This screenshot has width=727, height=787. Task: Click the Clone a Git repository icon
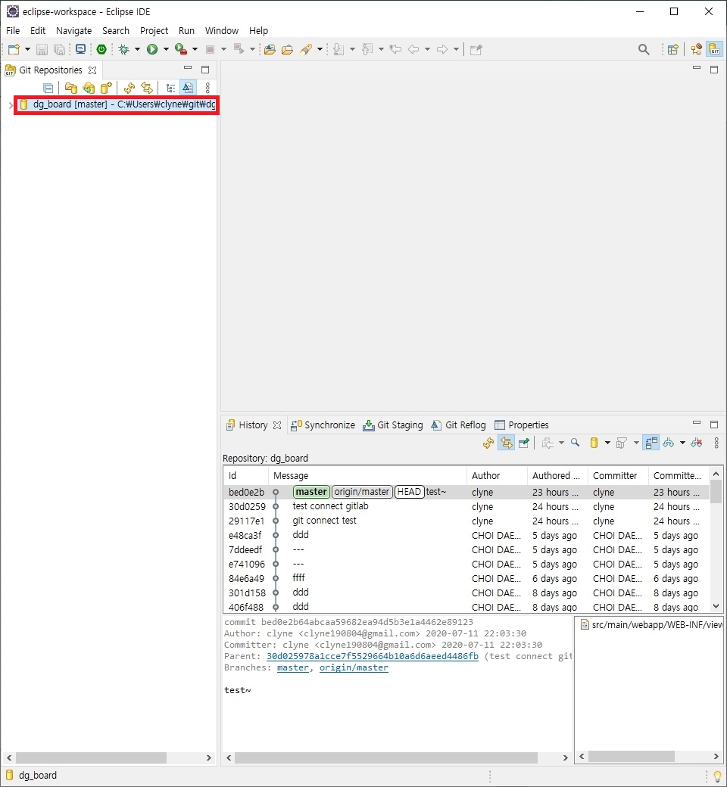[89, 89]
